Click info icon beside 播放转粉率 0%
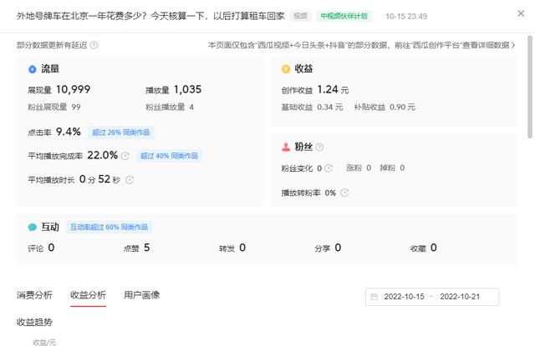535x346 pixels. pos(344,193)
